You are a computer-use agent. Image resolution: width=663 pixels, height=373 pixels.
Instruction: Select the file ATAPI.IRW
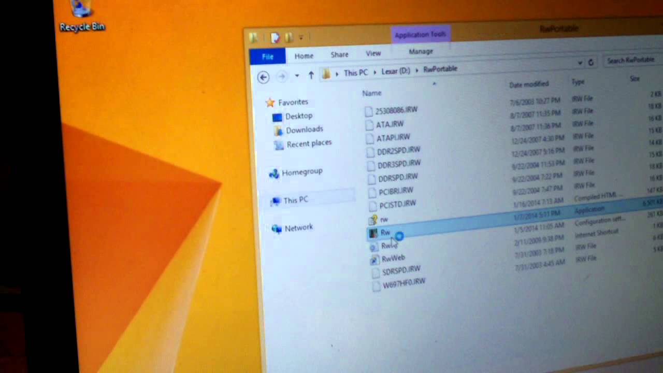pos(393,137)
